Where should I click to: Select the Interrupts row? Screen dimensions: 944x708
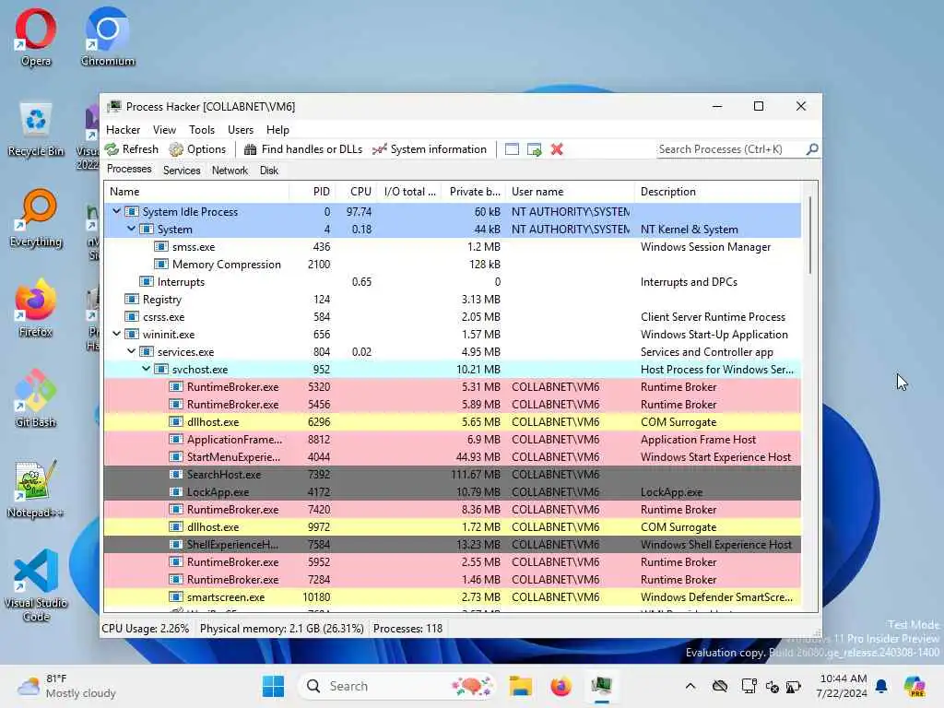(452, 282)
